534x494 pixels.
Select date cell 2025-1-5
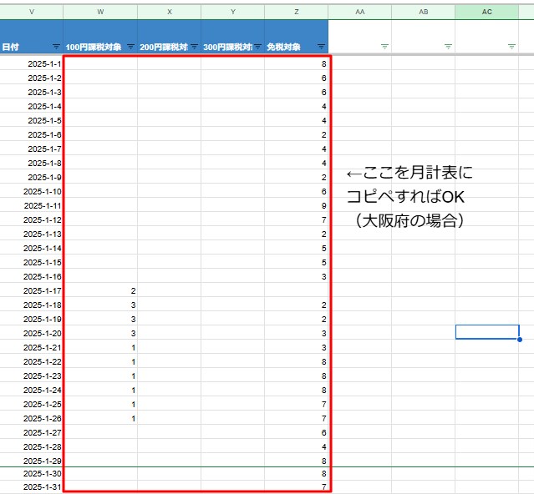pos(31,121)
